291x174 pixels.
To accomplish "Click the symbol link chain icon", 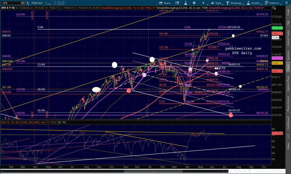I will click(x=28, y=3).
